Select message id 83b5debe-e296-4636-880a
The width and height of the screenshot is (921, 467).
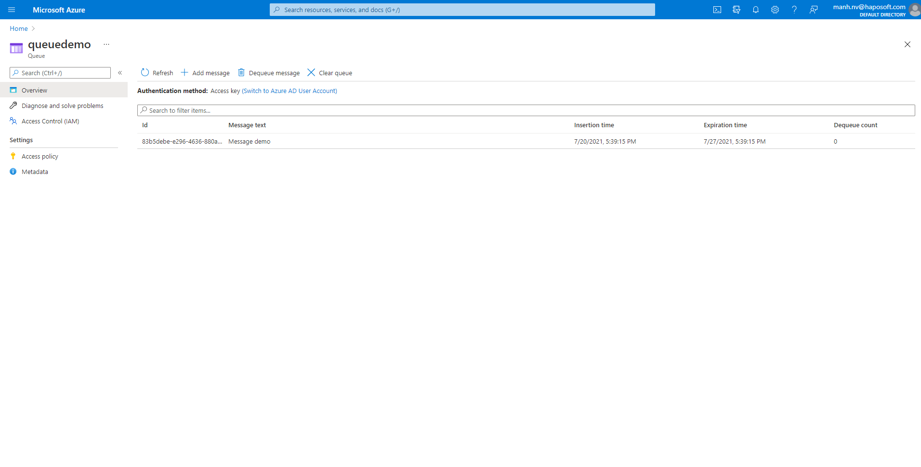182,142
